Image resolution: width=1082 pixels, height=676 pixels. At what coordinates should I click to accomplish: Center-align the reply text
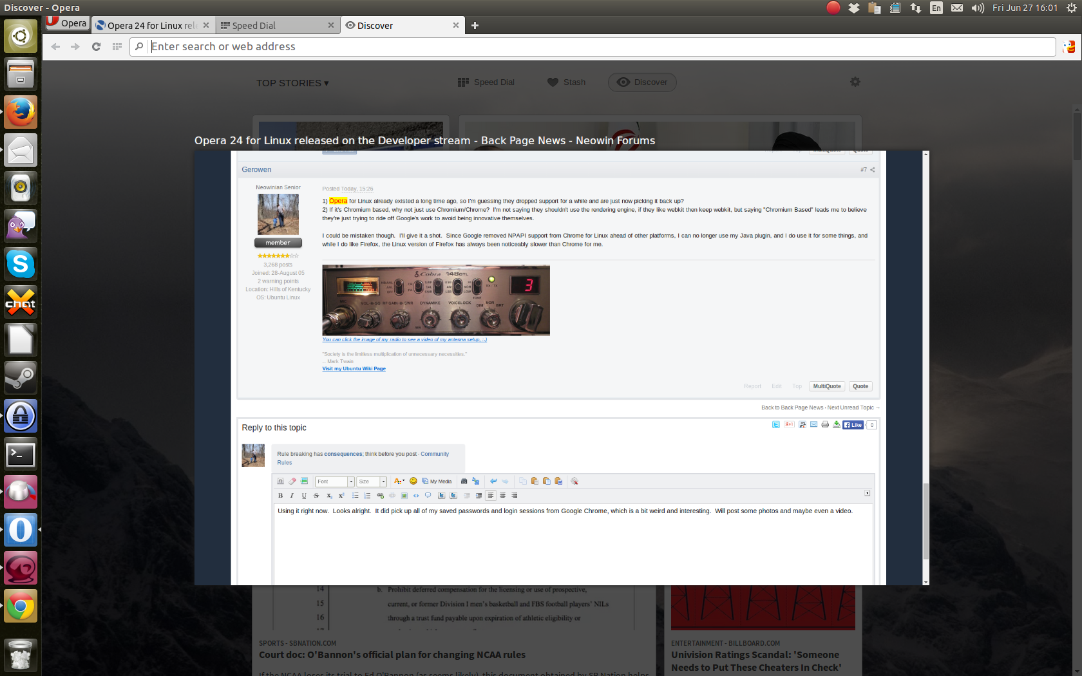[x=503, y=496]
